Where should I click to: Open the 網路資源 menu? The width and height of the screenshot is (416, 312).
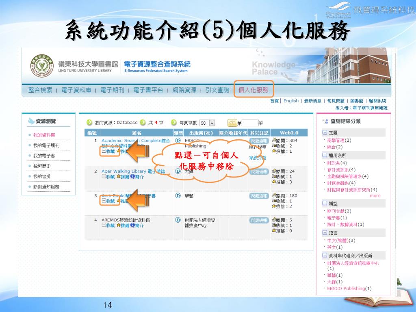(x=184, y=90)
